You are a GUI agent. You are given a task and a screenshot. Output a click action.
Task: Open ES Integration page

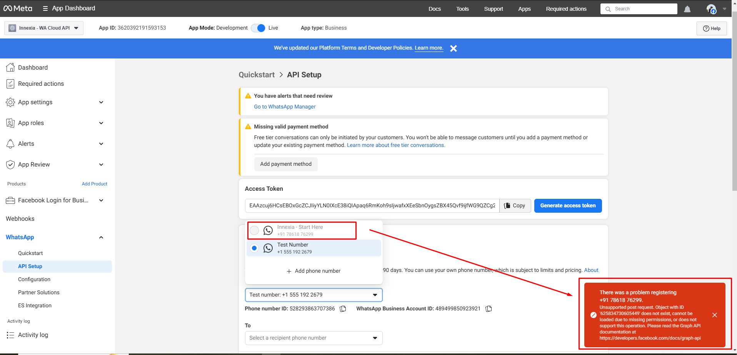(35, 305)
